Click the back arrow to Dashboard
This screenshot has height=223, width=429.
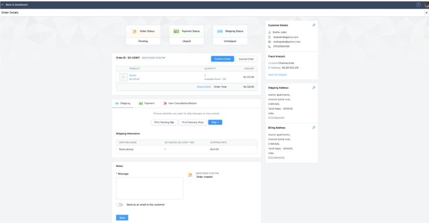3,4
